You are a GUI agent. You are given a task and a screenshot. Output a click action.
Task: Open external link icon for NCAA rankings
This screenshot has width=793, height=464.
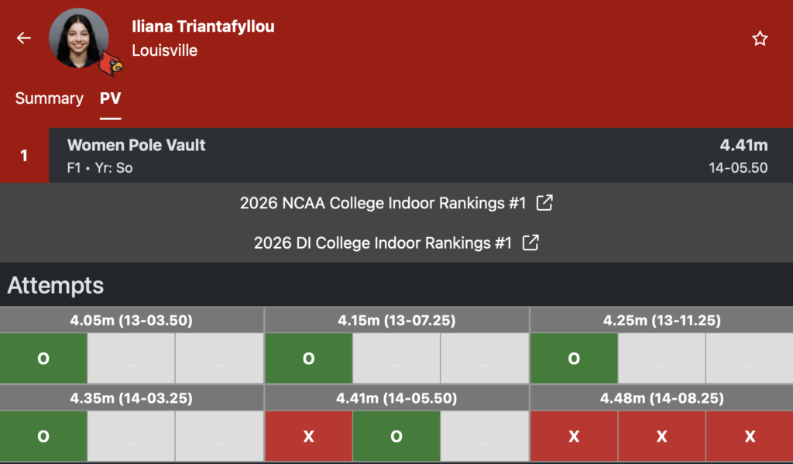pyautogui.click(x=545, y=203)
